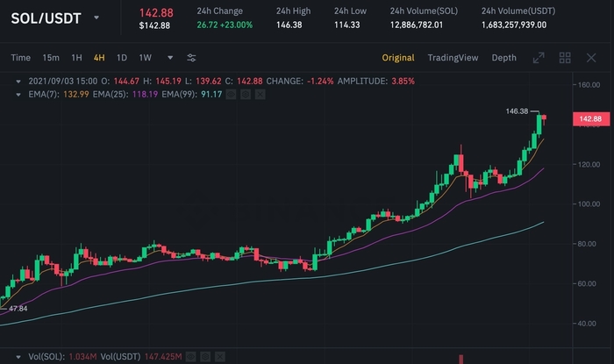Collapse the EMA legend row arrow
614x364 pixels.
[18, 95]
